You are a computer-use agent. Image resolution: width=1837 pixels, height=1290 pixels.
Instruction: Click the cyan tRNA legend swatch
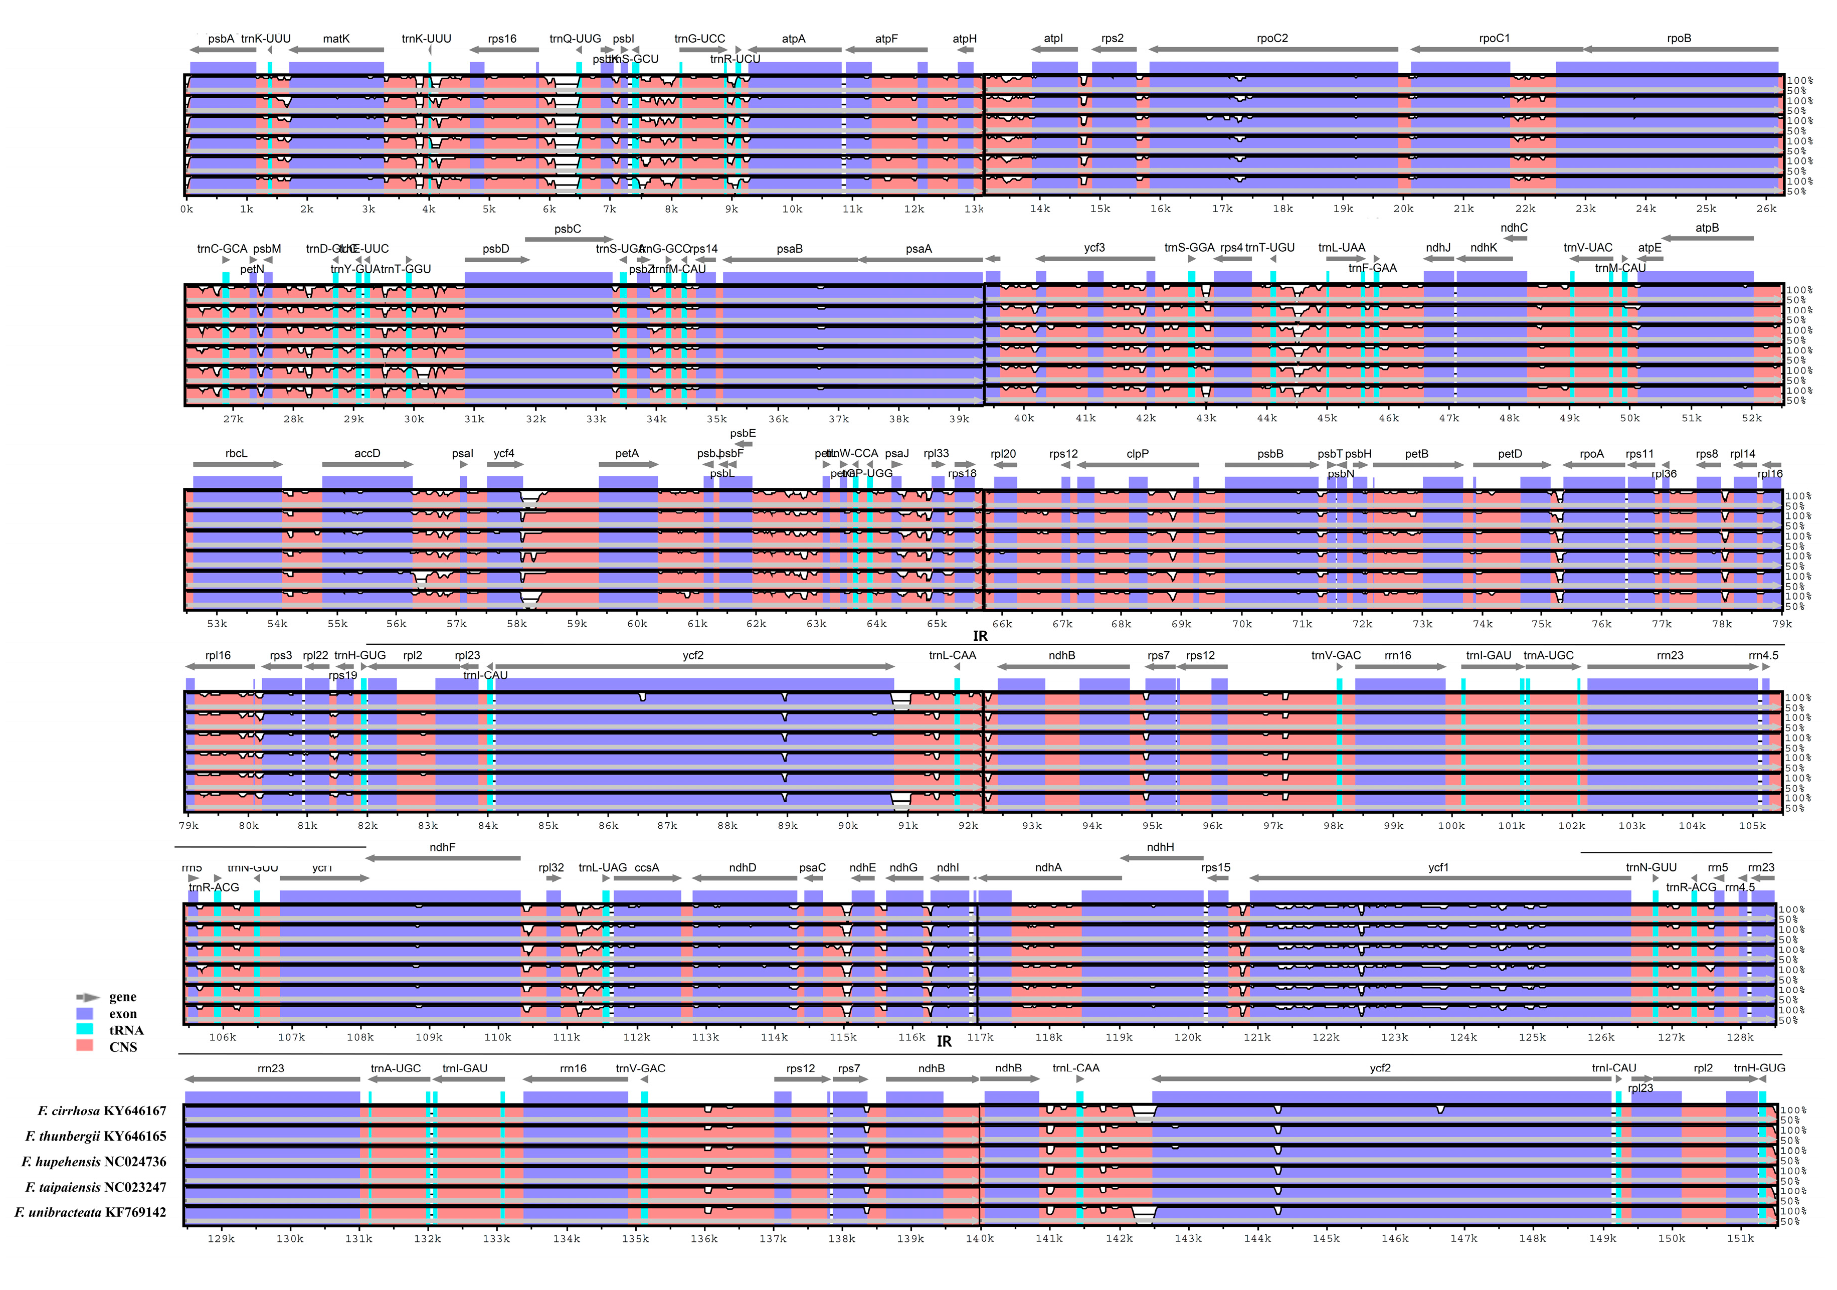85,1030
